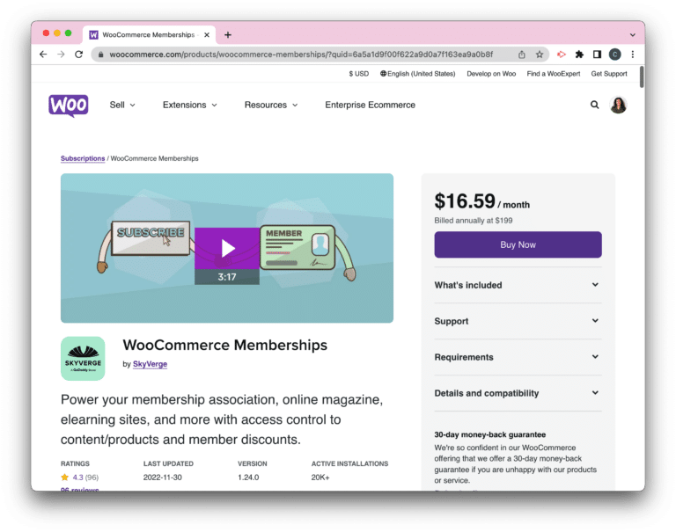Click the address bar URL field

(302, 55)
